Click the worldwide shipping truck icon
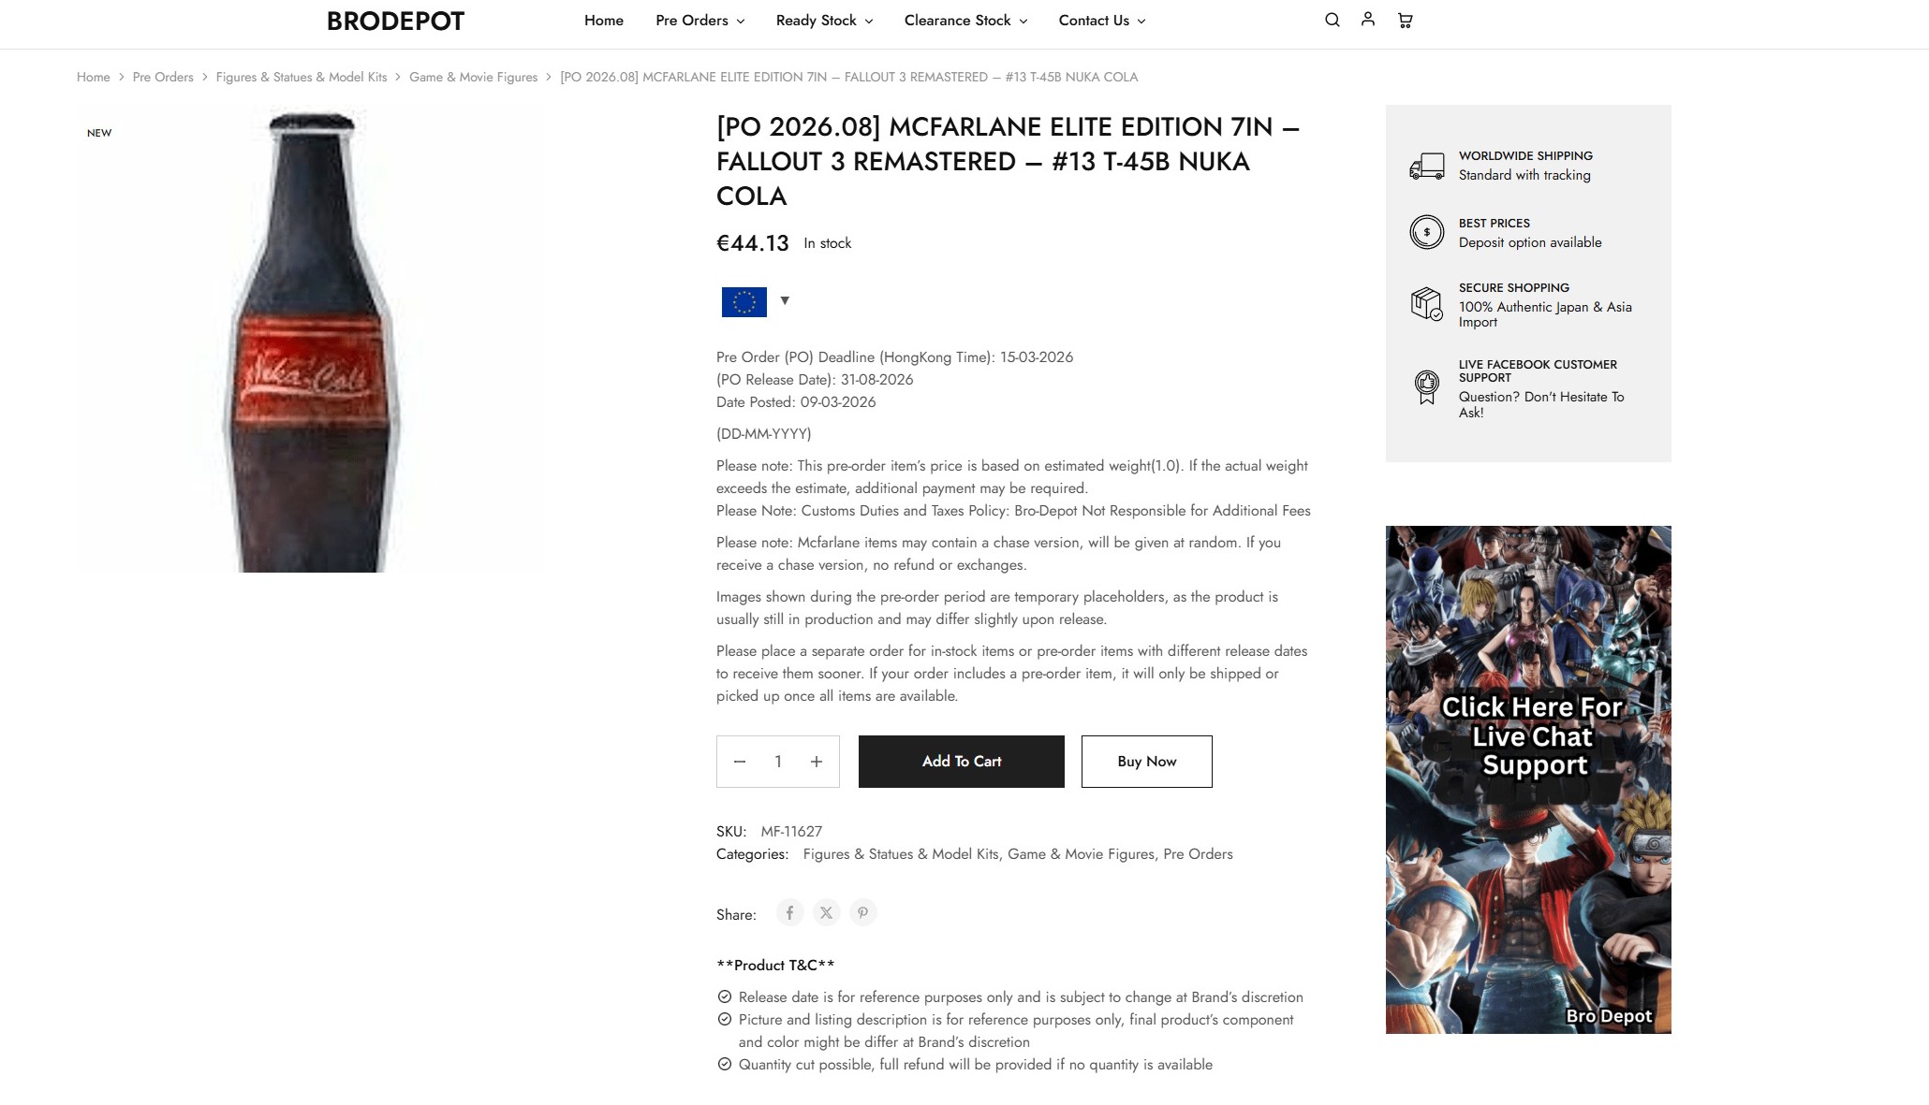1929x1105 pixels. [x=1426, y=167]
